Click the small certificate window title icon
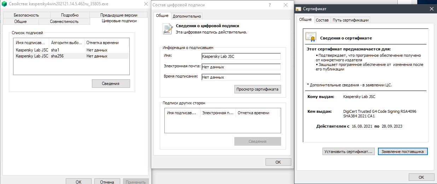This screenshot has height=184, width=437. (299, 9)
